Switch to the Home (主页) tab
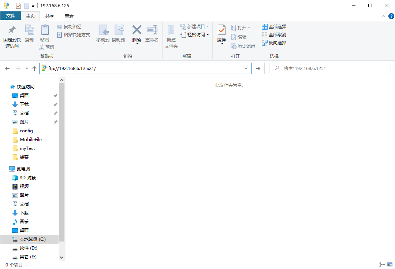Image resolution: width=395 pixels, height=269 pixels. [30, 16]
